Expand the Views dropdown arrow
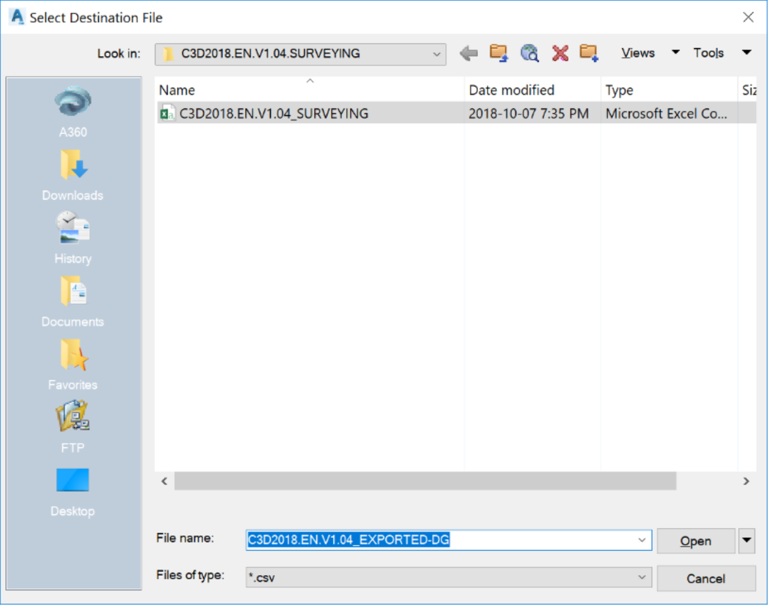This screenshot has height=605, width=768. 675,52
